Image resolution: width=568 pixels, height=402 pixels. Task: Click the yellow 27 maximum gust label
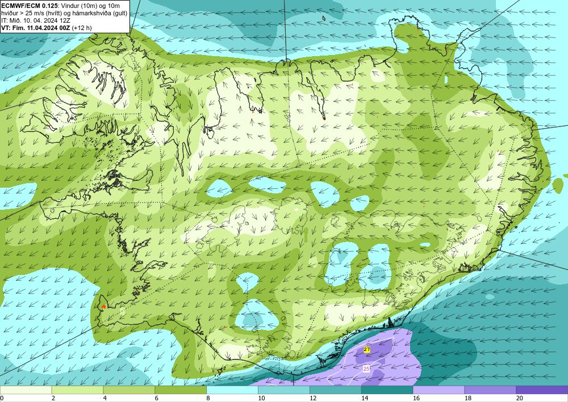pos(366,350)
